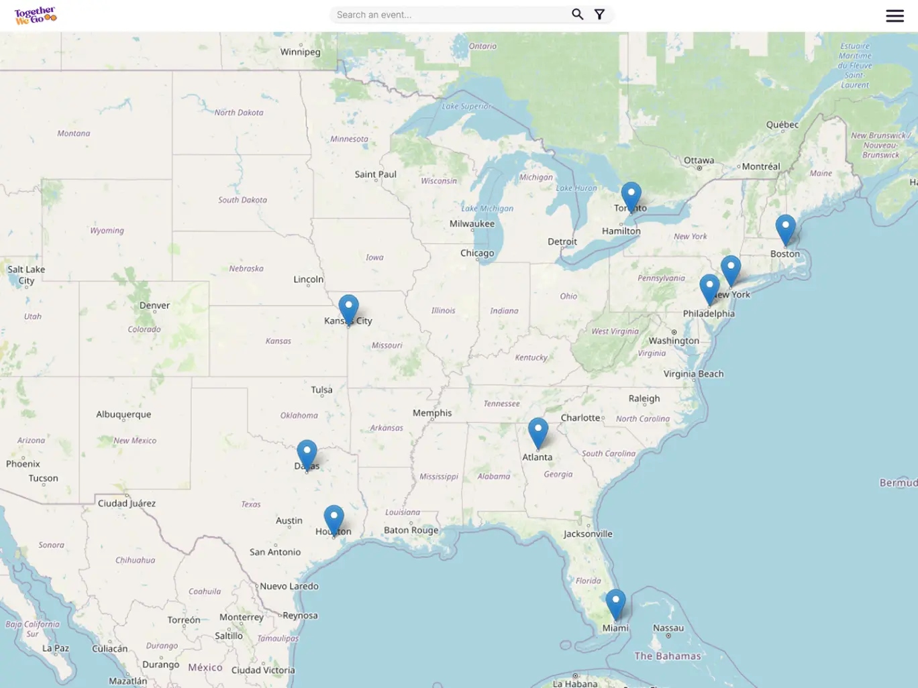Click the Washington city label on map
This screenshot has width=918, height=688.
pos(674,341)
